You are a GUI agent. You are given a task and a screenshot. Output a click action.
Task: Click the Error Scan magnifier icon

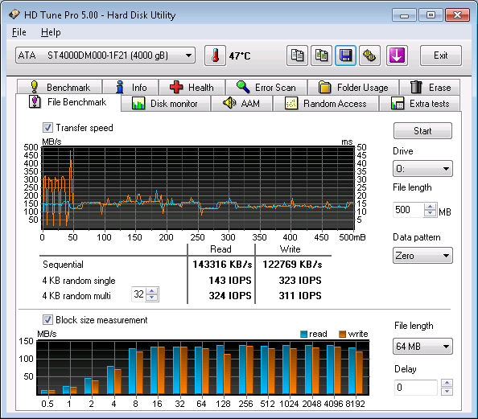tap(243, 87)
